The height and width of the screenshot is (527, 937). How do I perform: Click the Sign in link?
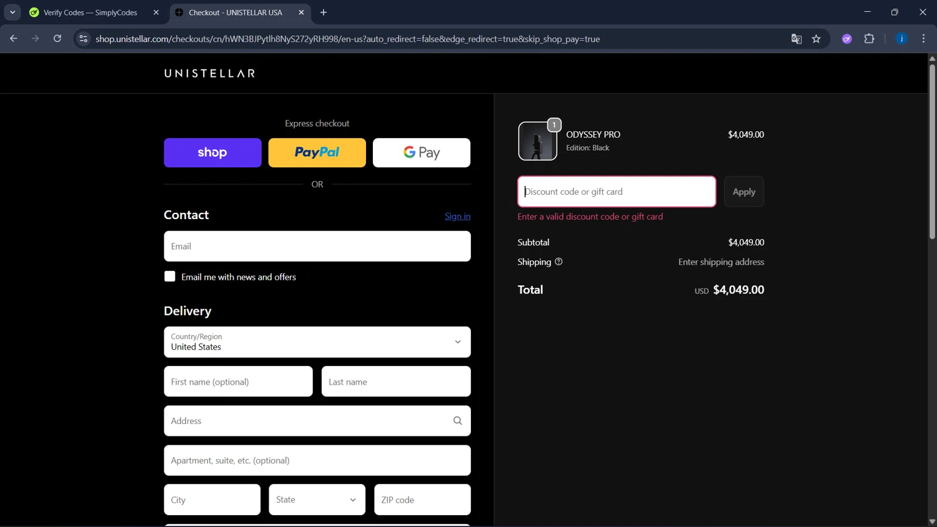457,216
